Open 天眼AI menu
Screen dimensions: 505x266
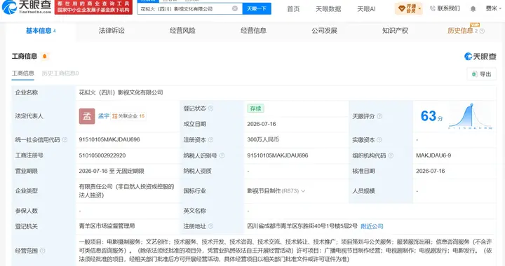pos(366,9)
